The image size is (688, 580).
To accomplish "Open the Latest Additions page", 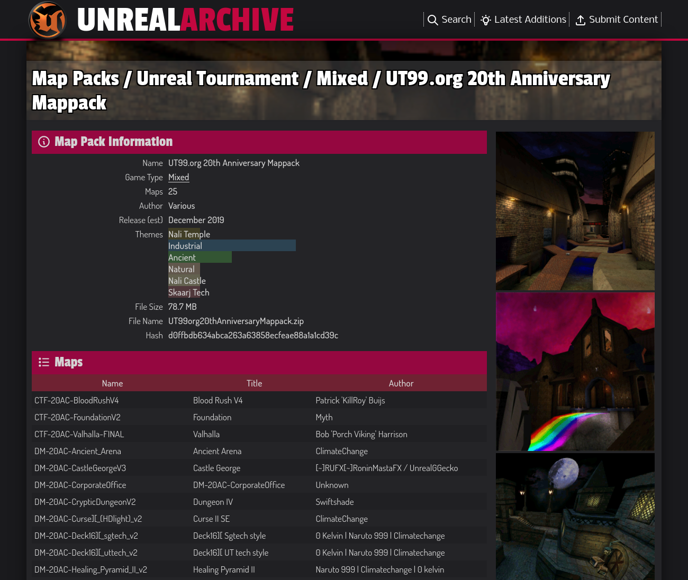I will [530, 20].
